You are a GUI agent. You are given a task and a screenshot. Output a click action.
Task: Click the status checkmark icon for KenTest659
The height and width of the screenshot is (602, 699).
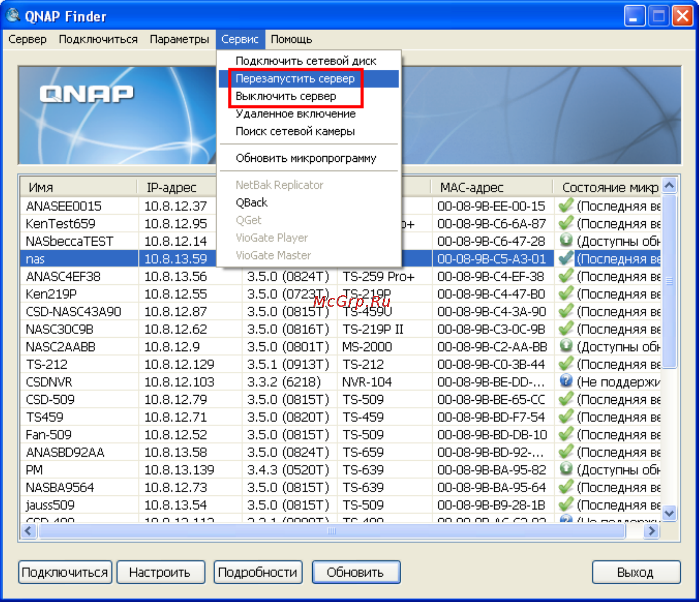pos(566,223)
